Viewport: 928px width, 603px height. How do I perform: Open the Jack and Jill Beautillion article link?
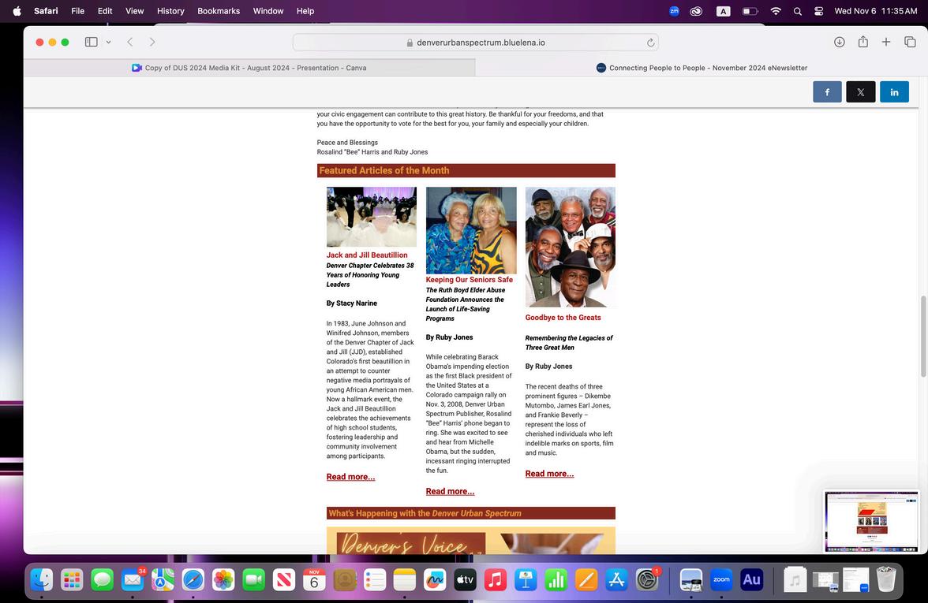[367, 255]
